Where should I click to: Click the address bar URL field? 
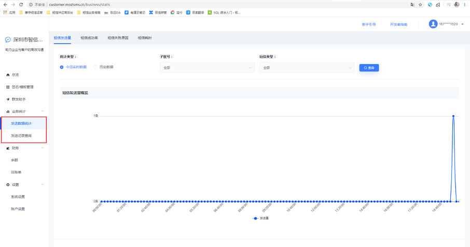[x=222, y=5]
